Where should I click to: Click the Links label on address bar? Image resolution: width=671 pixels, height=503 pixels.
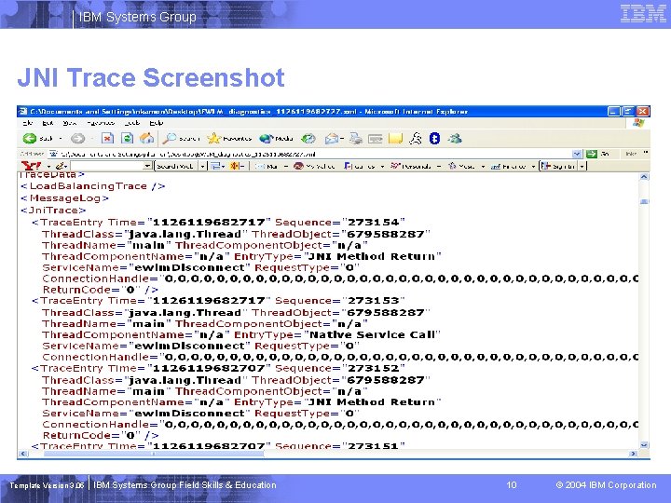[x=631, y=153]
